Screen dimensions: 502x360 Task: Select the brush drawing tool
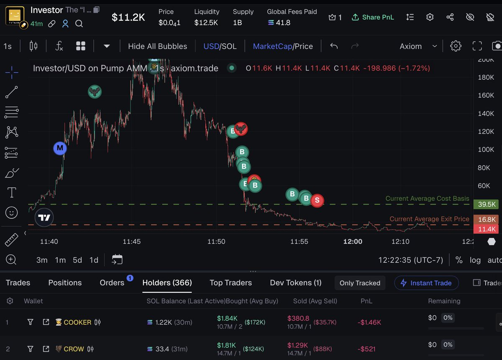(12, 172)
